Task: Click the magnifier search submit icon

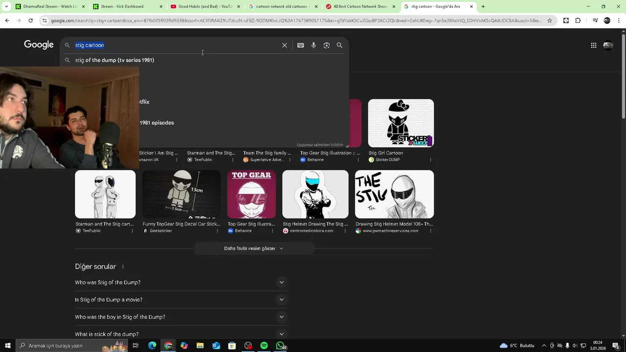Action: pos(339,45)
